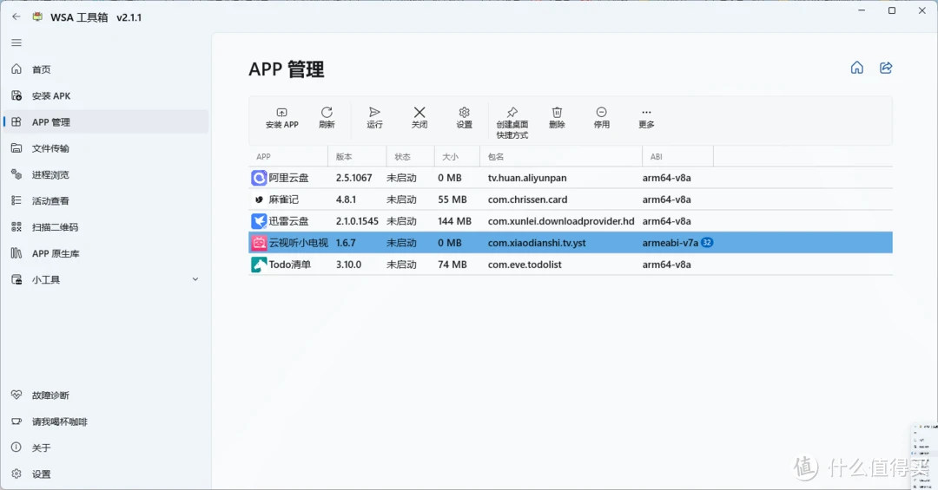This screenshot has height=490, width=938.
Task: Maximize the WSA 工具箱 window
Action: 892,10
